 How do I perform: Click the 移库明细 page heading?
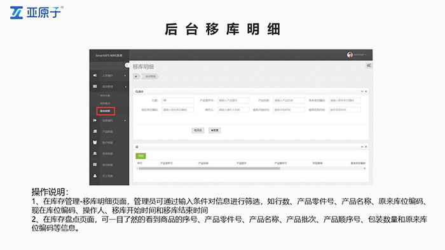click(143, 67)
